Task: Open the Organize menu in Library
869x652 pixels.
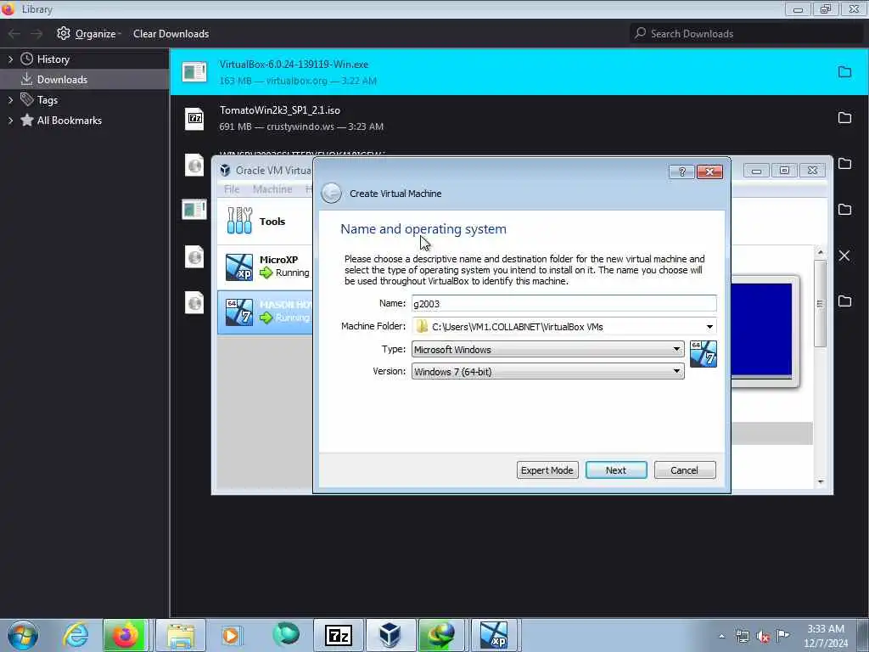Action: [x=95, y=34]
